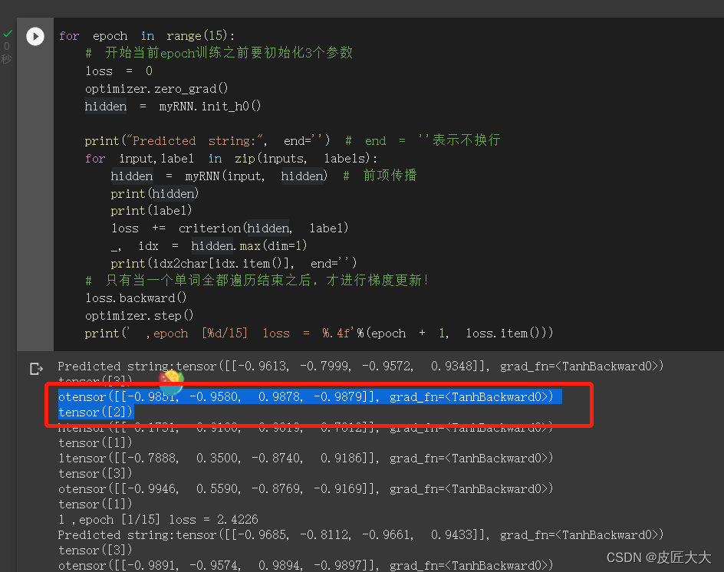Viewport: 724px width, 572px height.
Task: Click the '1 ,epoch [1/15] loss = 2.4226' output
Action: (x=158, y=519)
